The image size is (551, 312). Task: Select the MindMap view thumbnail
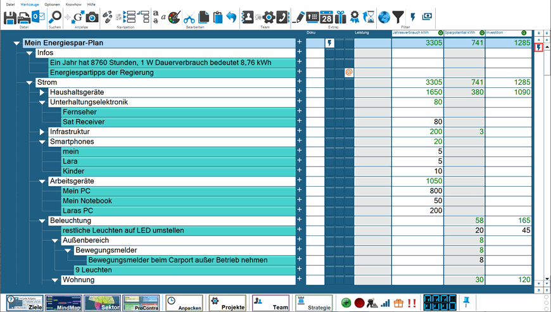tap(63, 303)
